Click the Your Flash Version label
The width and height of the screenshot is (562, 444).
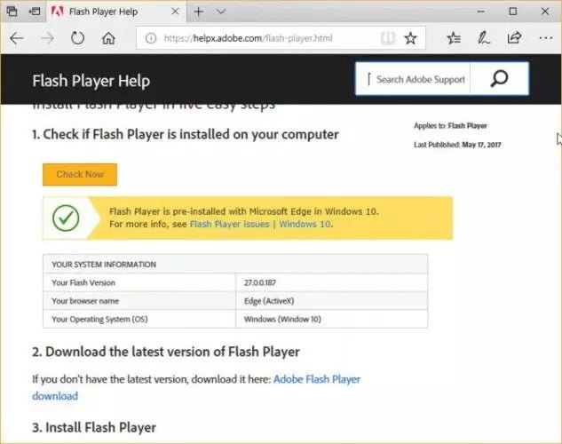point(83,282)
